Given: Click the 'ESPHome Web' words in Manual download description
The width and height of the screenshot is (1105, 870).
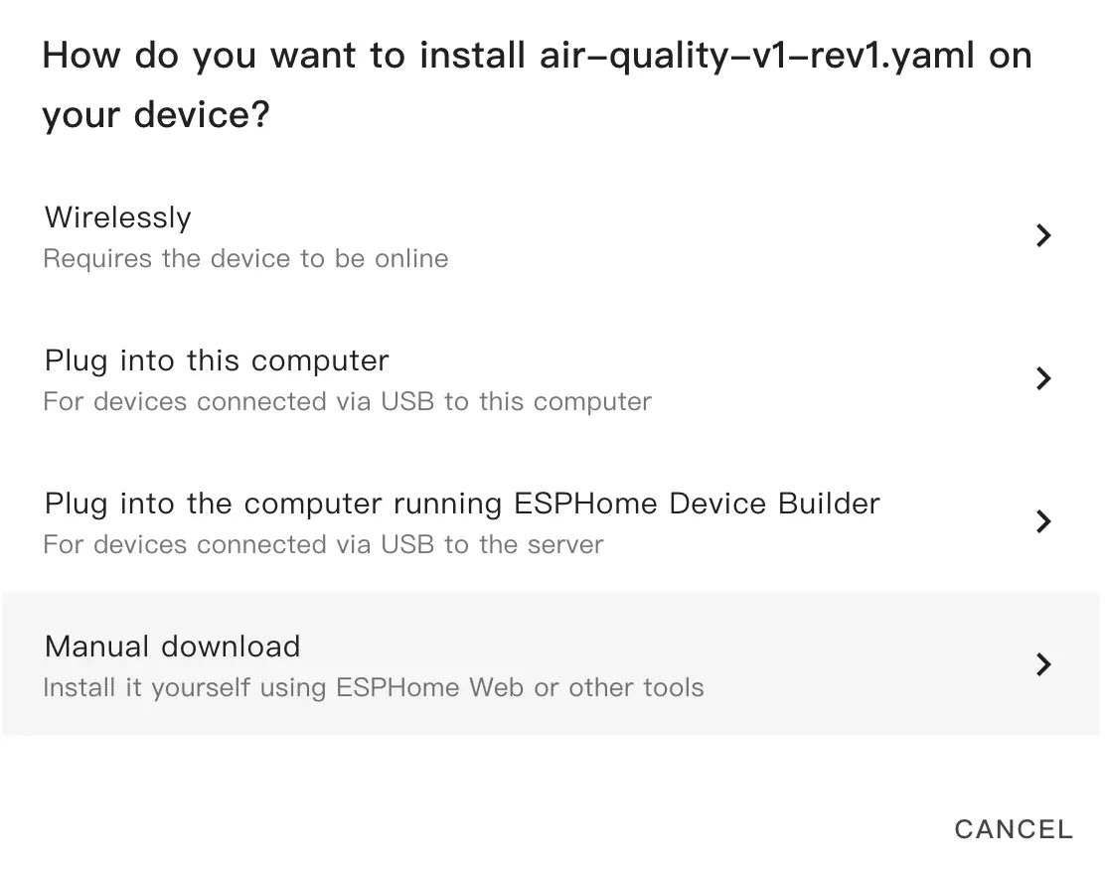Looking at the screenshot, I should click(x=429, y=688).
